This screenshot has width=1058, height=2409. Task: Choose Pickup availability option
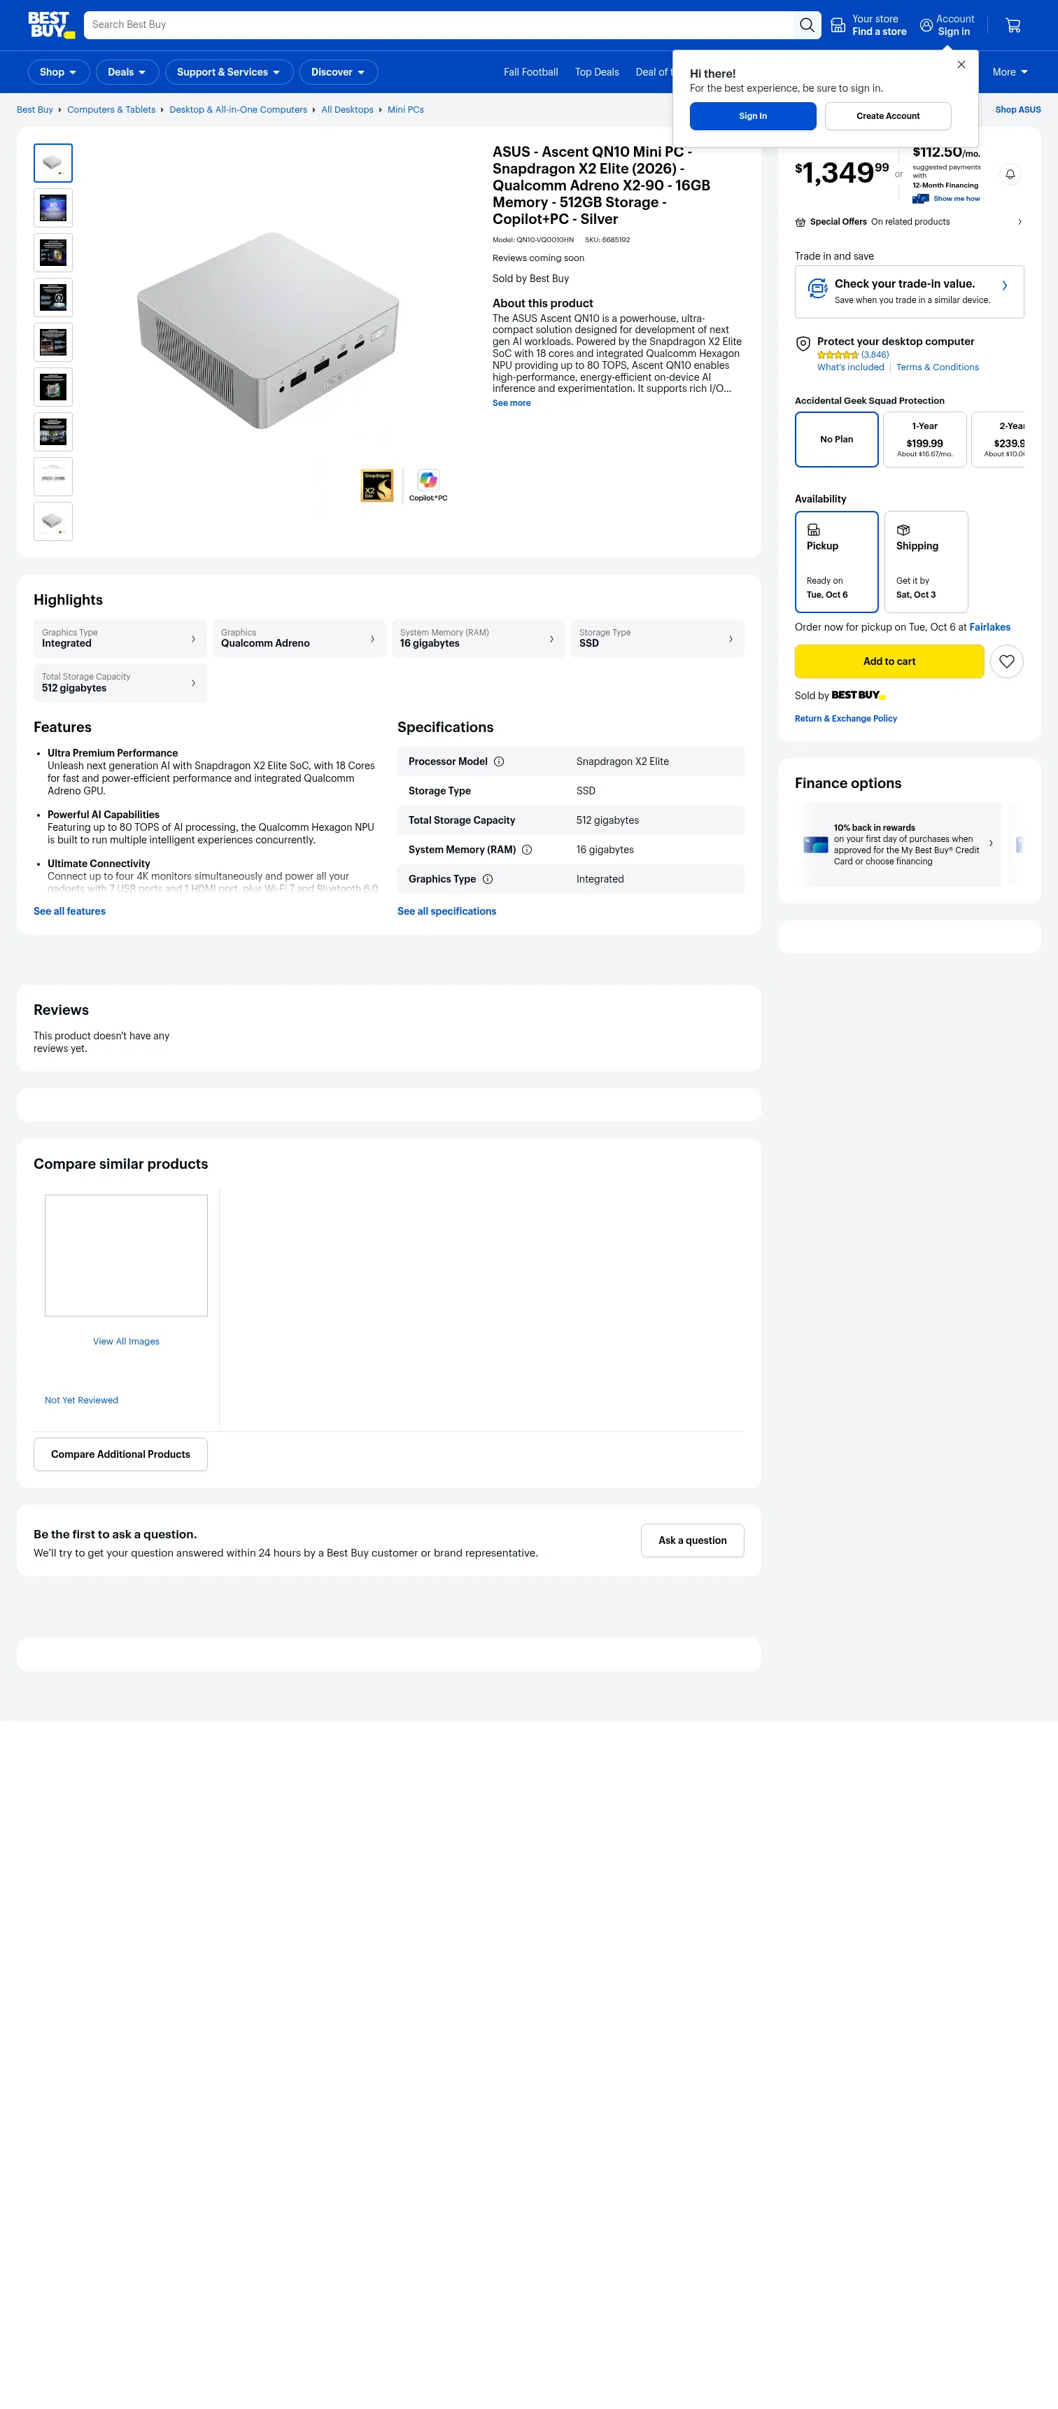[836, 561]
